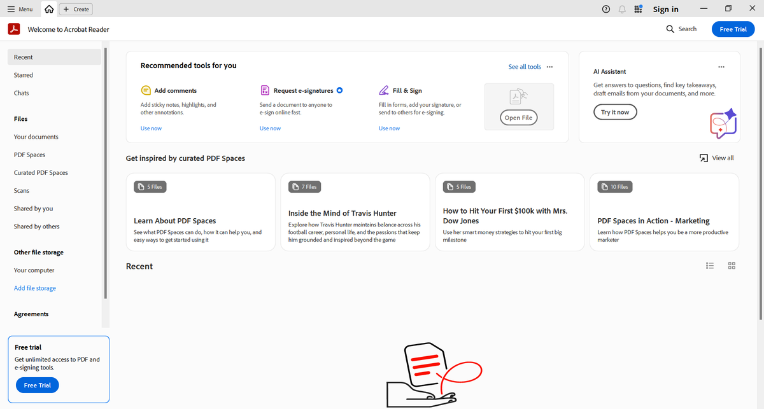Open AI Assistant more options ellipsis

[721, 67]
